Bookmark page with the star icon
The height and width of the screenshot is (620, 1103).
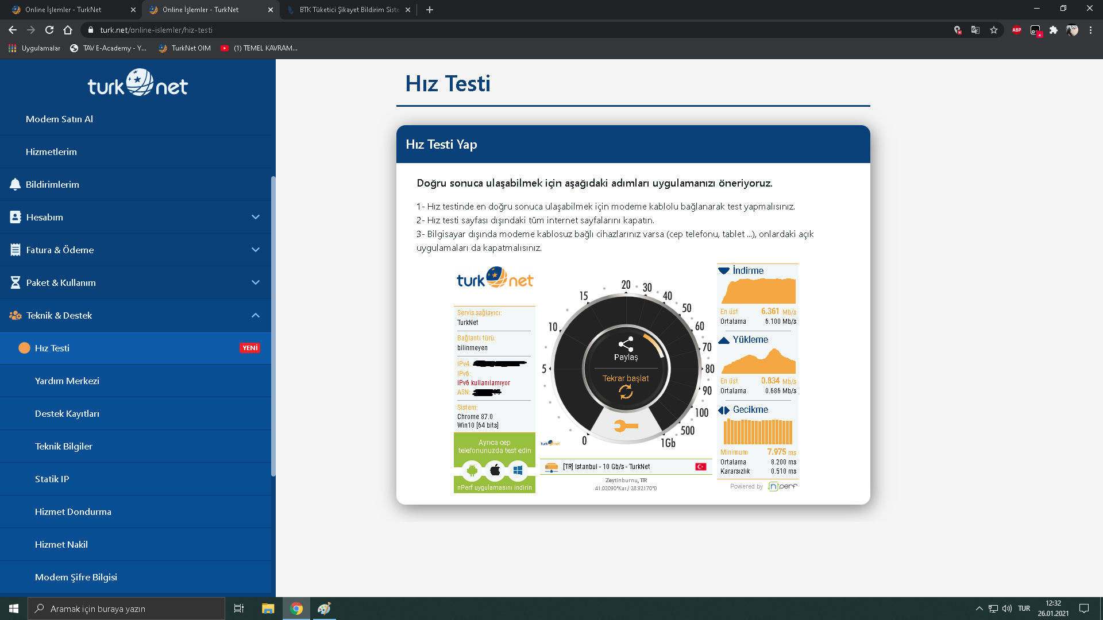tap(994, 30)
